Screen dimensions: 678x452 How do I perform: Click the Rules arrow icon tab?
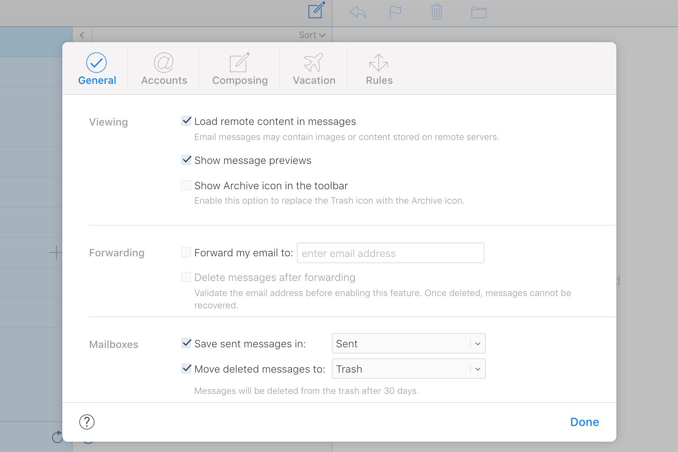click(x=379, y=69)
